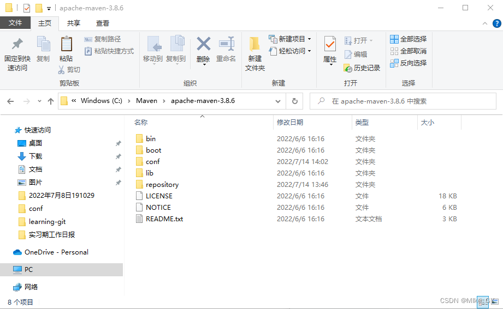Switch to the View (查看) tab

tap(102, 23)
